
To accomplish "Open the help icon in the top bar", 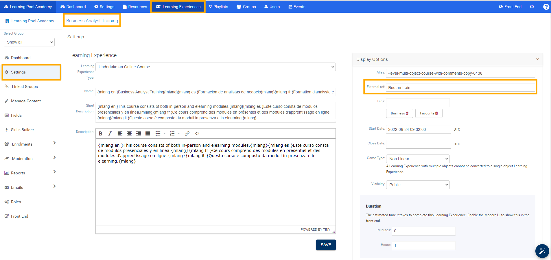I will [546, 7].
